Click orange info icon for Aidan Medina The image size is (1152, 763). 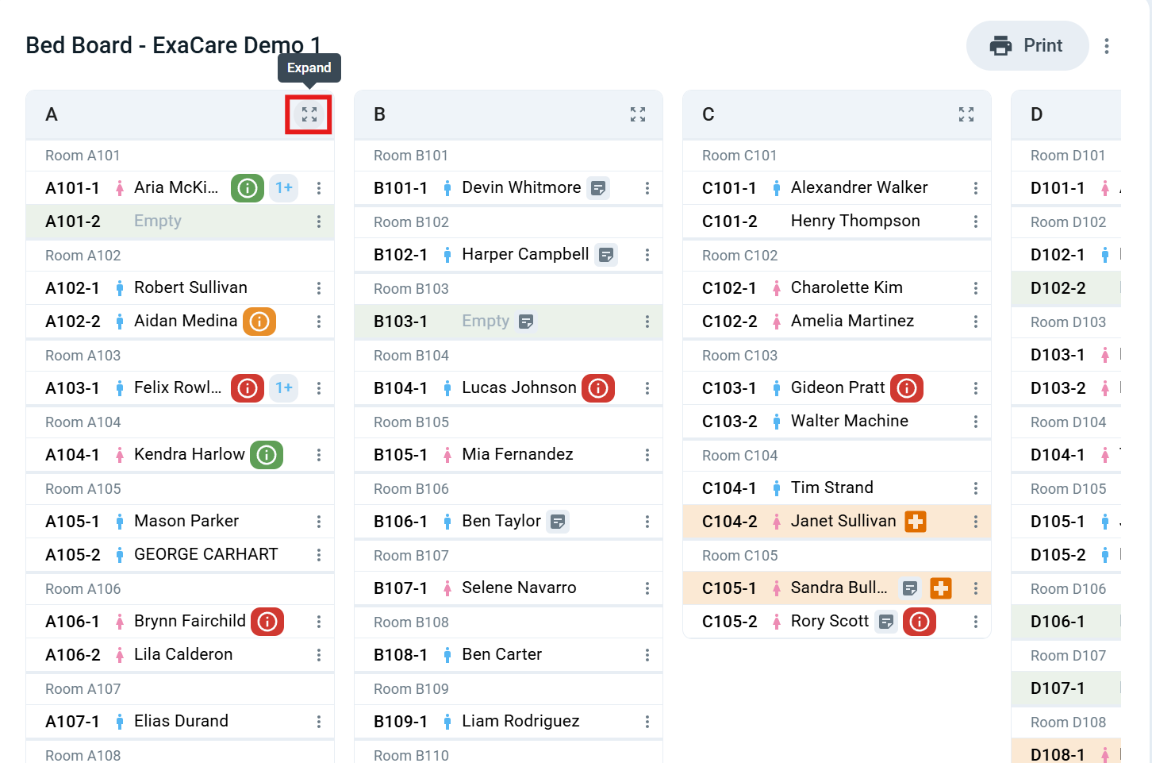coord(259,322)
